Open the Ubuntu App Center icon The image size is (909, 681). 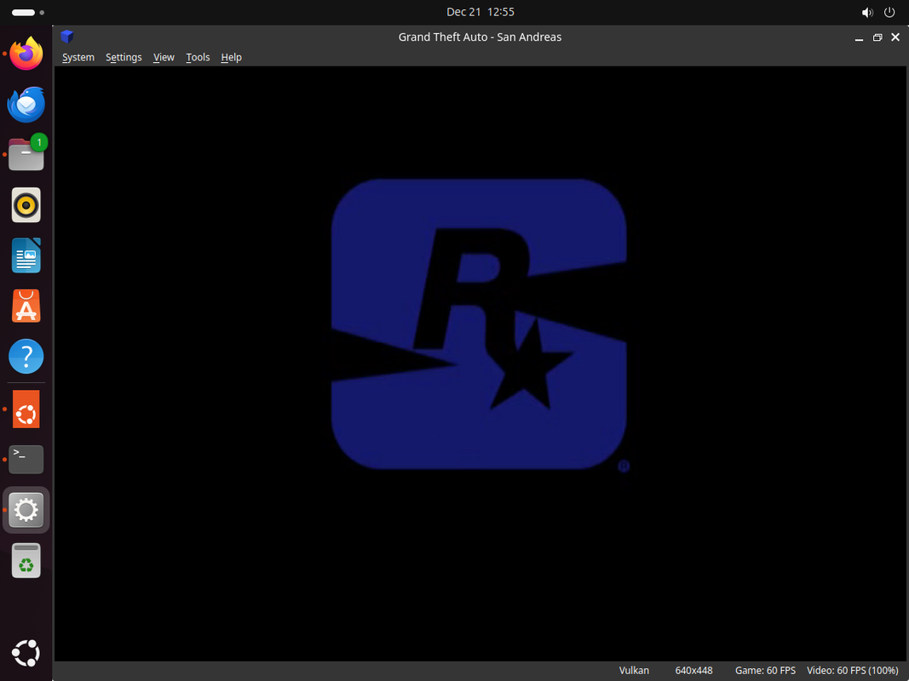point(26,306)
